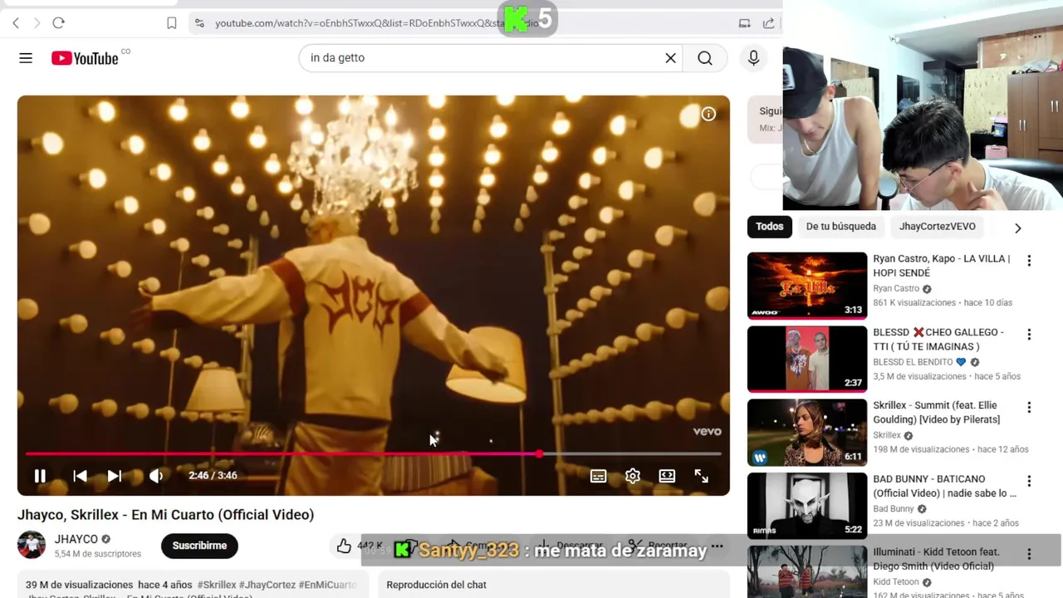Viewport: 1063px width, 598px height.
Task: Open Ryan Castro channel name
Action: point(896,289)
